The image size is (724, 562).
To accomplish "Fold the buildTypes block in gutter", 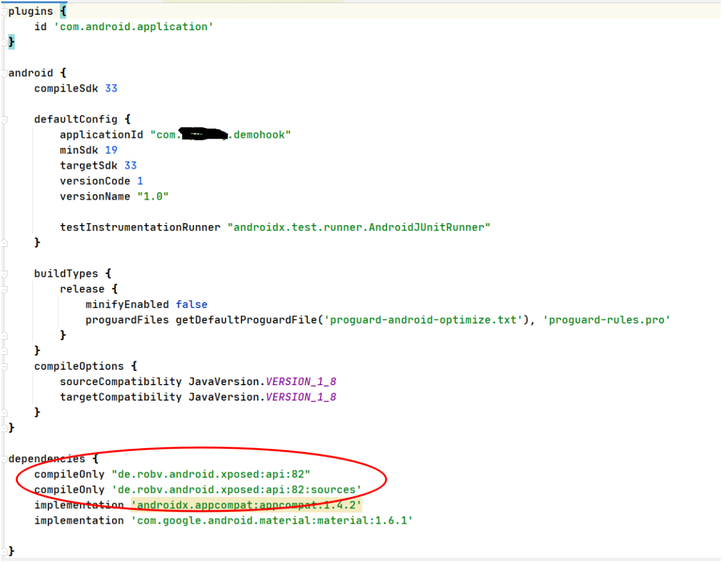I will 4,273.
